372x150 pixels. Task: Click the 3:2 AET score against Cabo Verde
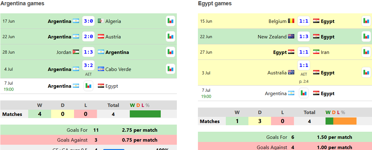88,66
